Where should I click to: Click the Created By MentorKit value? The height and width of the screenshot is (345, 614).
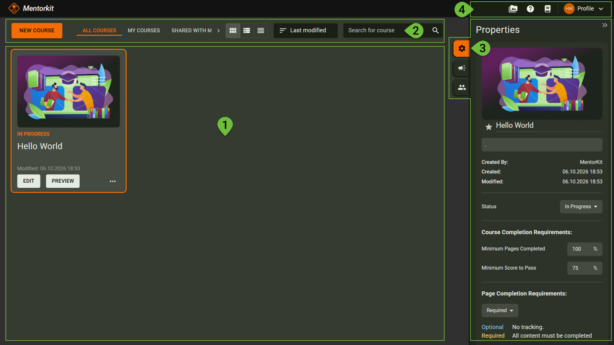click(x=591, y=162)
